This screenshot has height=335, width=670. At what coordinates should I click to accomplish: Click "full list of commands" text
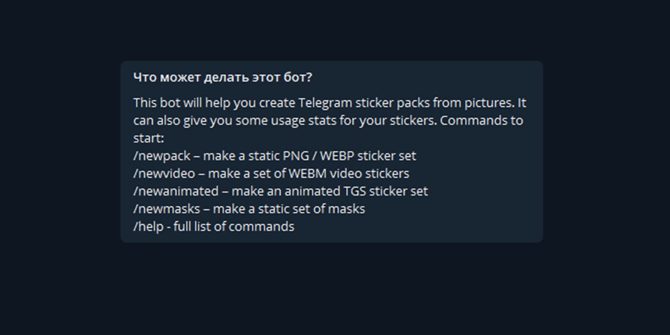coord(234,227)
